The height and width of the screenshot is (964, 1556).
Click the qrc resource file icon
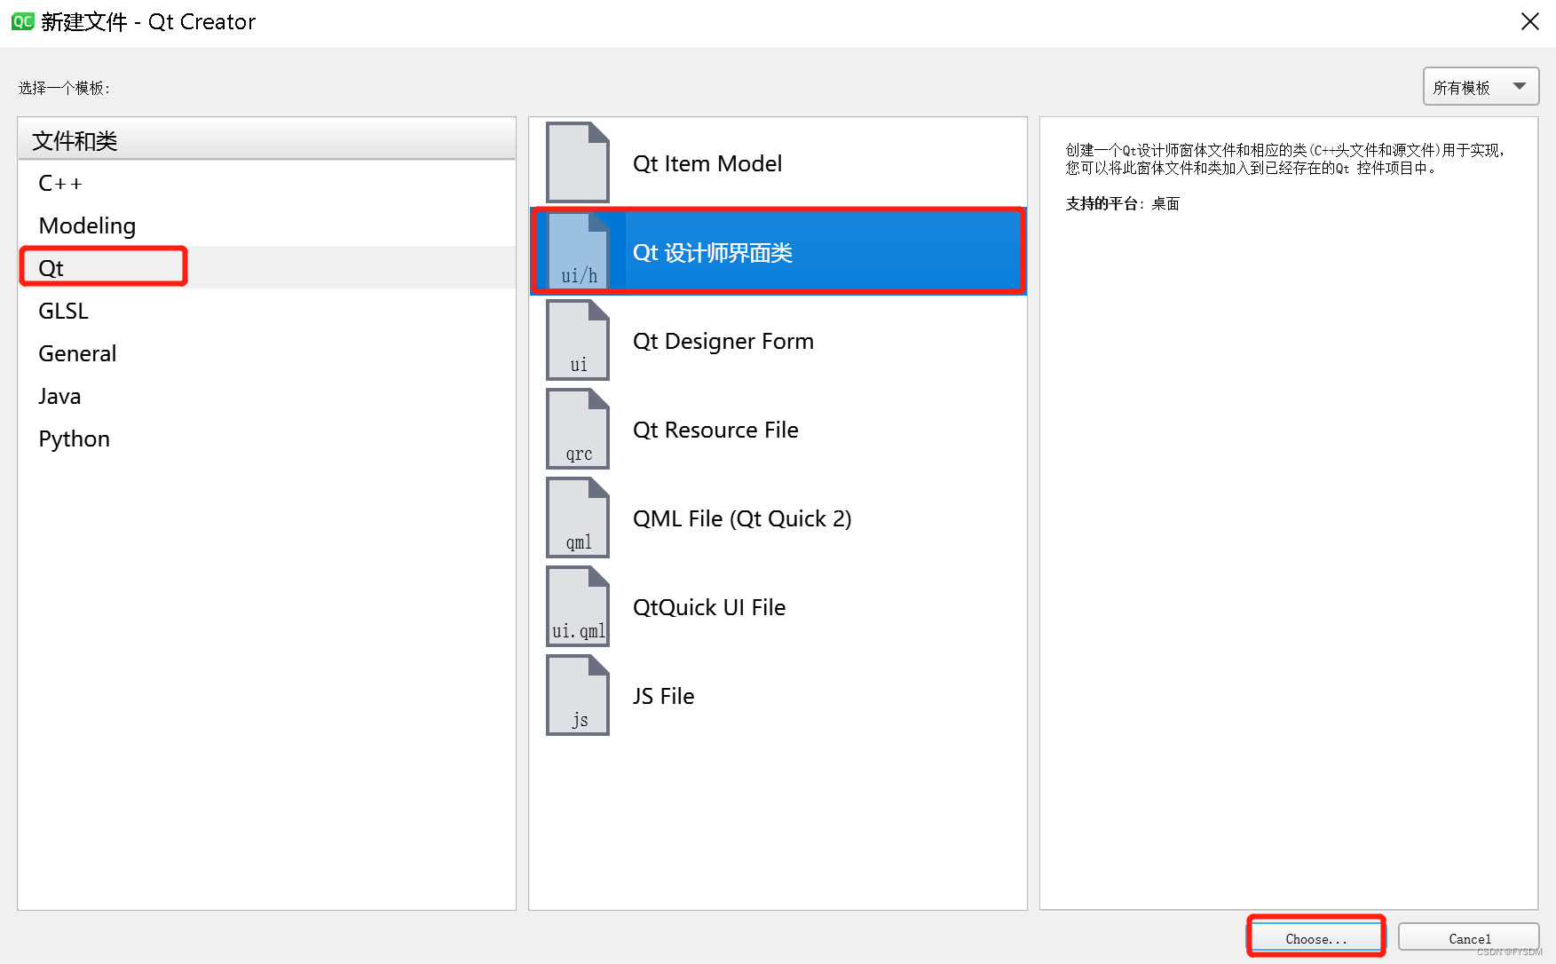[x=578, y=429]
